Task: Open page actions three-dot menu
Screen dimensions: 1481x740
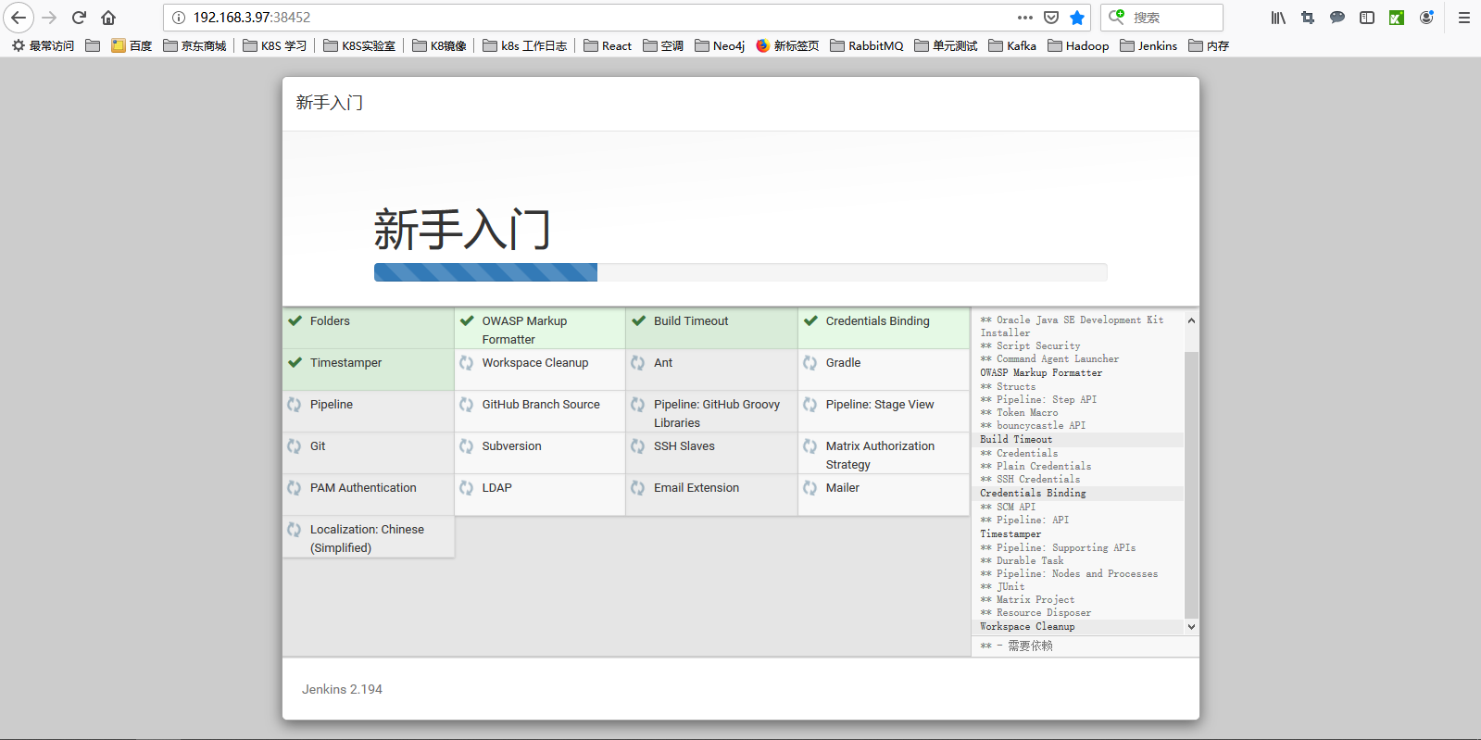Action: point(1024,18)
